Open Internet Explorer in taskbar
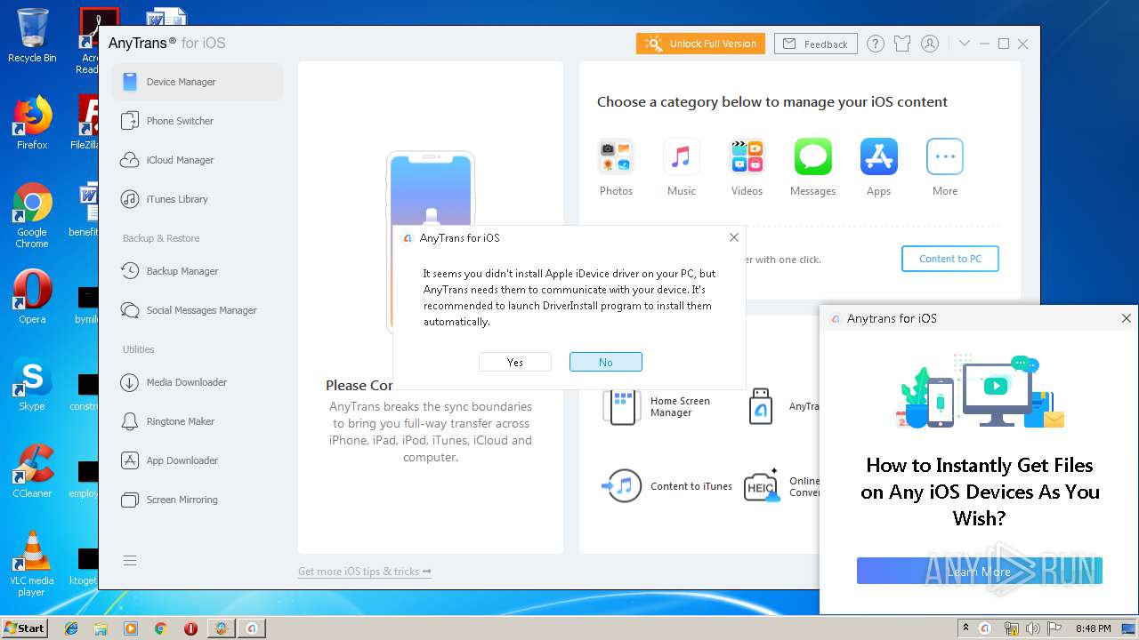 [71, 628]
